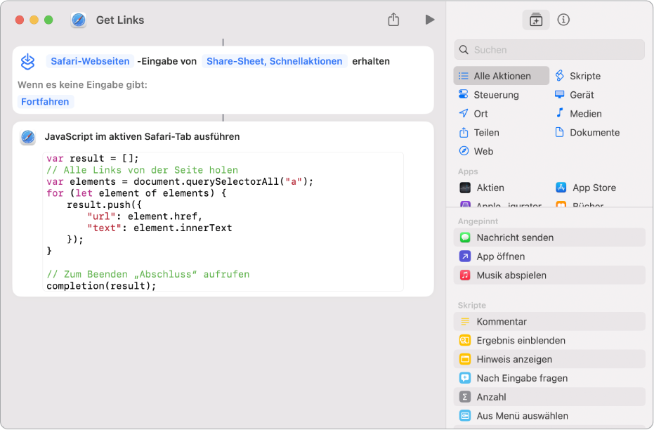Viewport: 654px width, 430px height.
Task: Select Dokumente category
Action: [587, 133]
